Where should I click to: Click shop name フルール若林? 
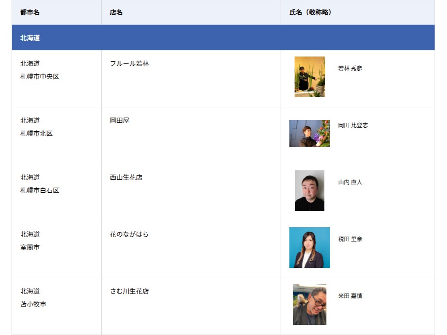coord(129,63)
